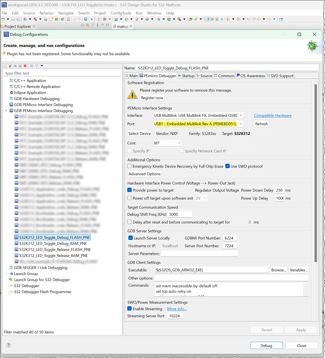This screenshot has width=325, height=358.
Task: Click the Refresh button next to Port
Action: click(261, 124)
